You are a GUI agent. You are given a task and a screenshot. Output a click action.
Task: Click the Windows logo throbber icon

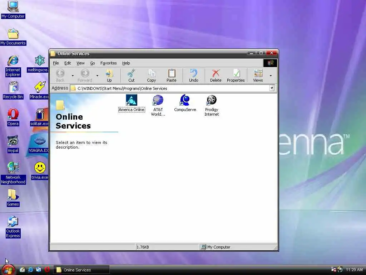pos(270,63)
